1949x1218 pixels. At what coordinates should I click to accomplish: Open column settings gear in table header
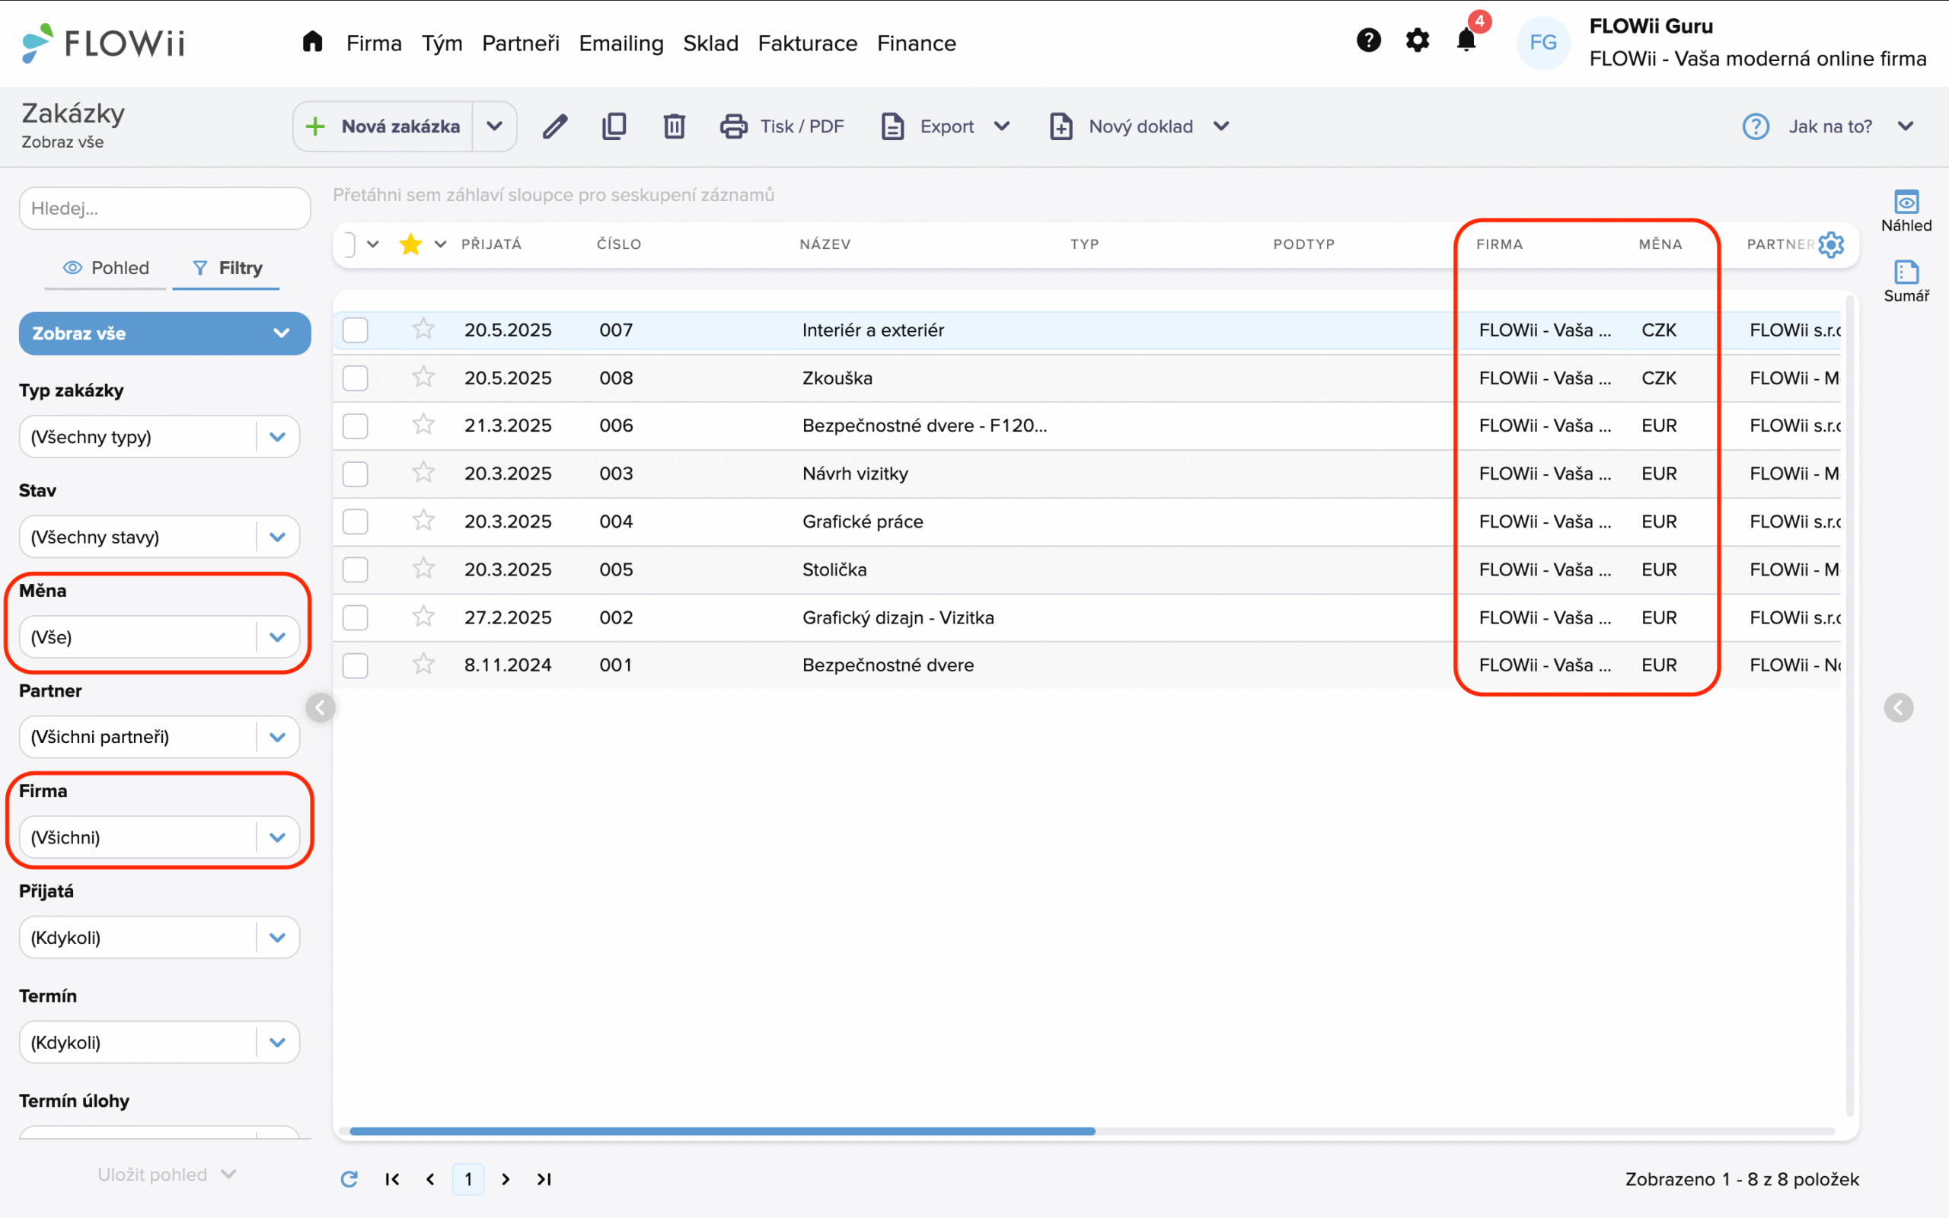pos(1830,244)
